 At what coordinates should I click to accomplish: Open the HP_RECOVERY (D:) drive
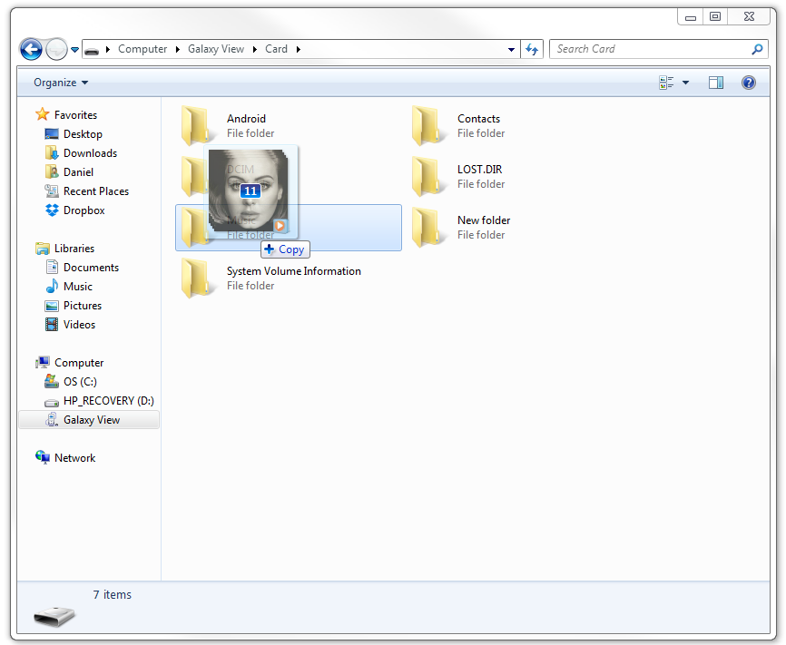pyautogui.click(x=109, y=401)
